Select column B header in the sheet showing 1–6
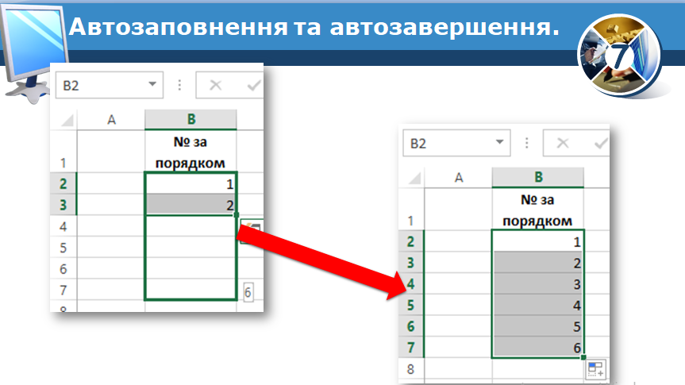 (x=538, y=178)
